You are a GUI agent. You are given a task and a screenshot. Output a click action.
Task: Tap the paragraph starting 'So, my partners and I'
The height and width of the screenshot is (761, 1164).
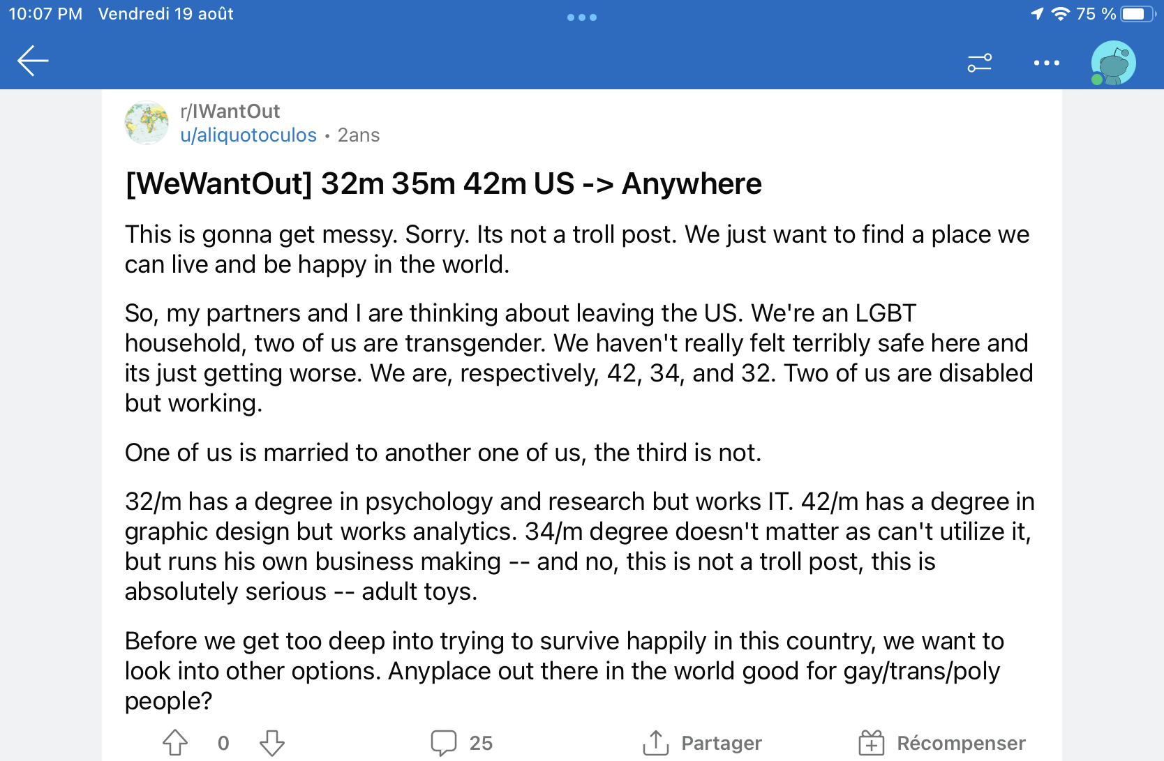point(579,358)
